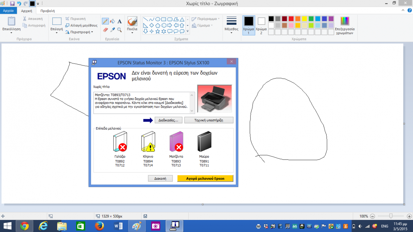Screen dimensions: 413x232
Task: Activate the Χρώμα 2 background color box
Action: (x=261, y=25)
